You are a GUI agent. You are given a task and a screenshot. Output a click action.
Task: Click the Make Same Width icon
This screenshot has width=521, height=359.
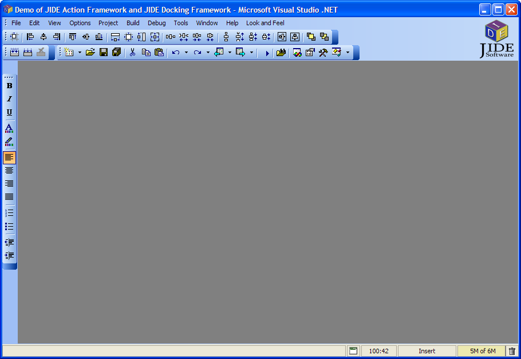(x=115, y=37)
